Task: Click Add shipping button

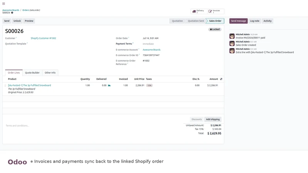Action: 213,119
